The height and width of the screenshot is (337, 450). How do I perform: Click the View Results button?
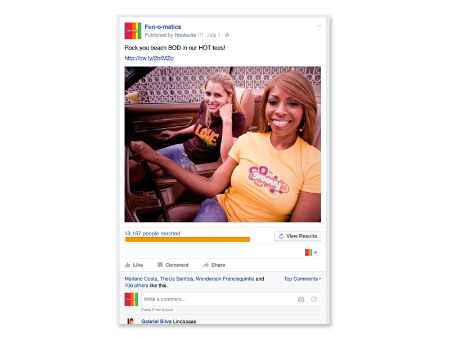[x=298, y=236]
